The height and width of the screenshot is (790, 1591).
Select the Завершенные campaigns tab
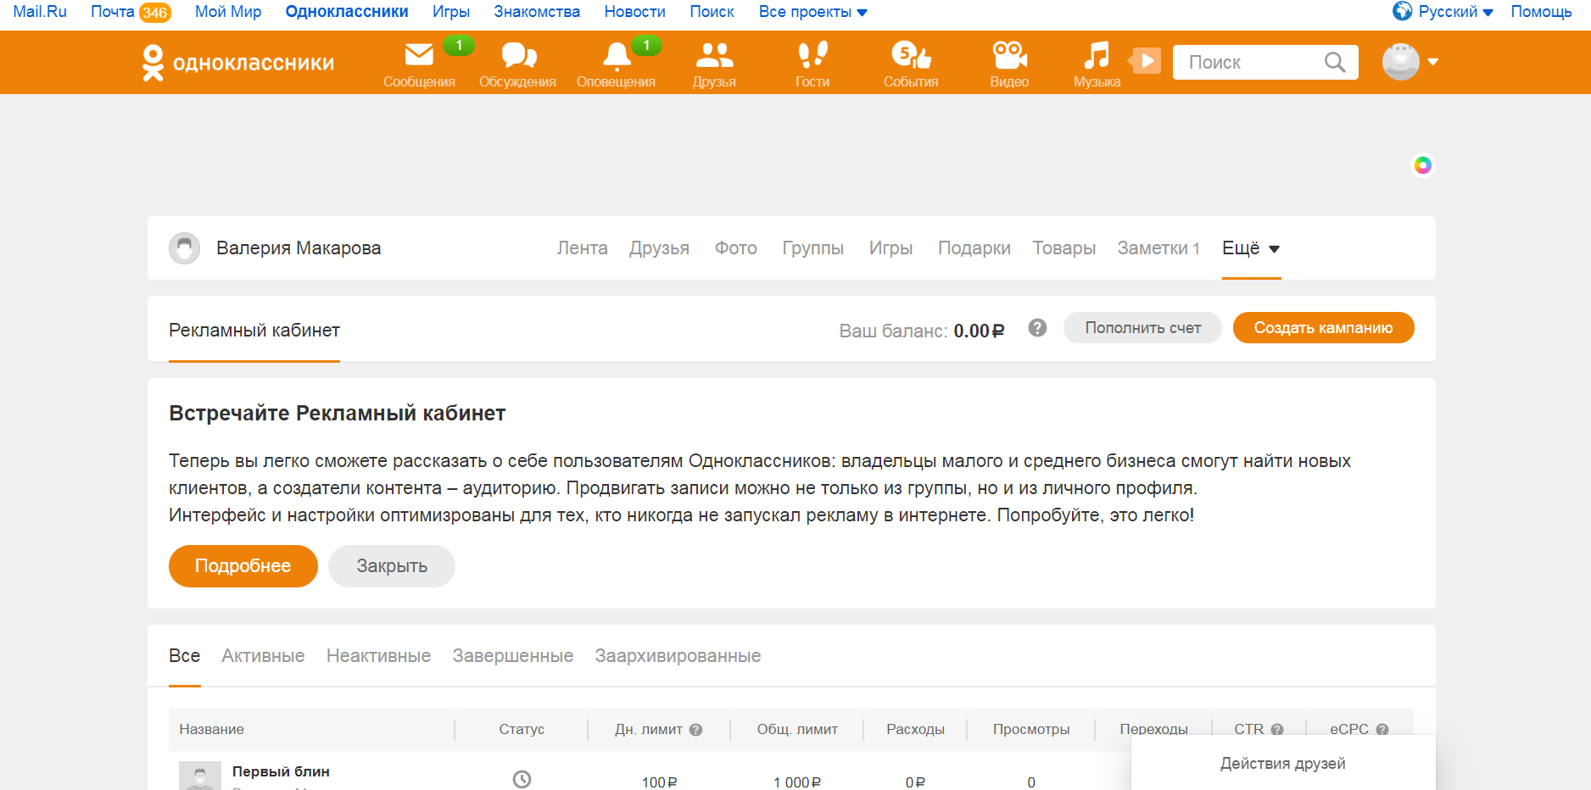click(512, 656)
